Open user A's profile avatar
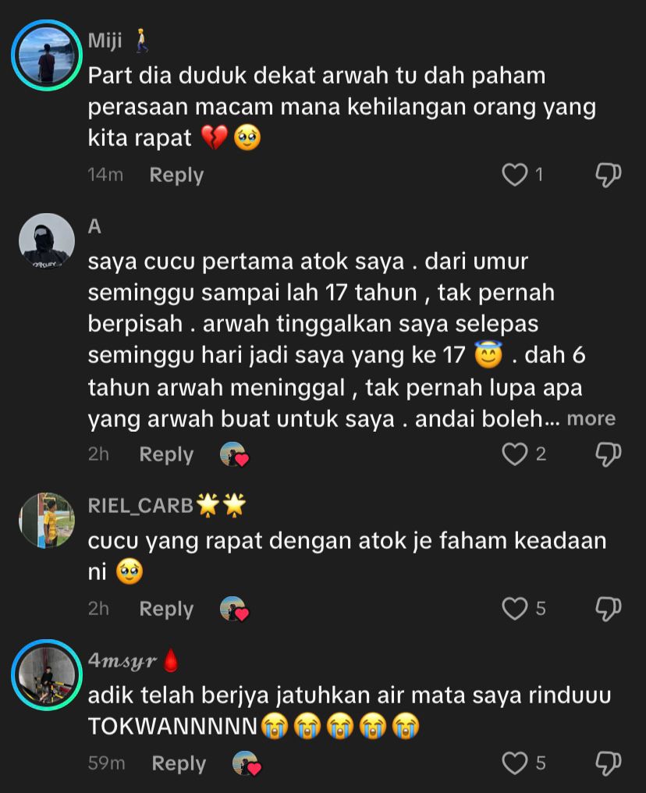Viewport: 646px width, 793px height. 47,241
